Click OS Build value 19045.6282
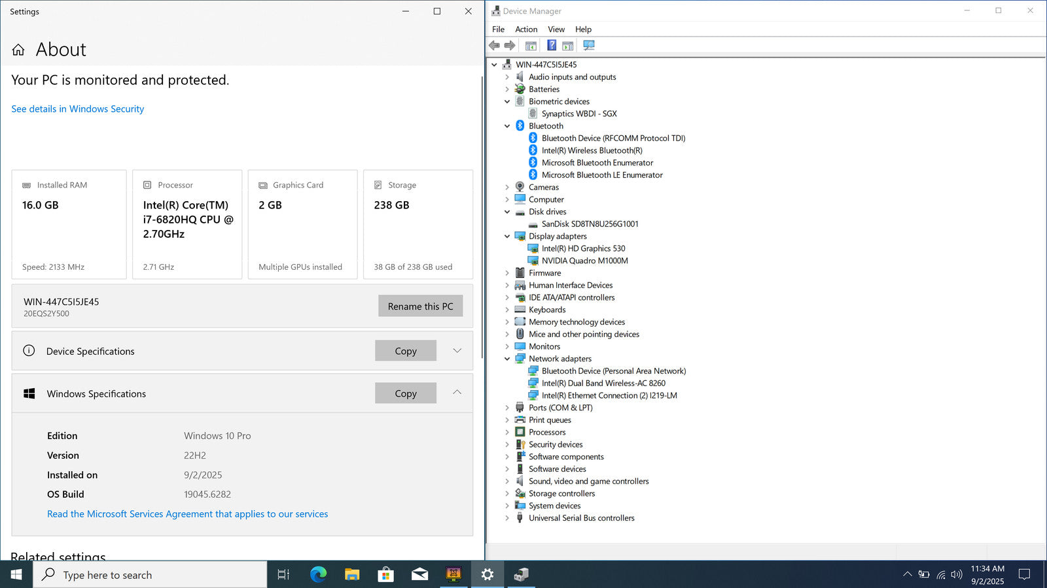This screenshot has height=588, width=1047. [x=207, y=495]
